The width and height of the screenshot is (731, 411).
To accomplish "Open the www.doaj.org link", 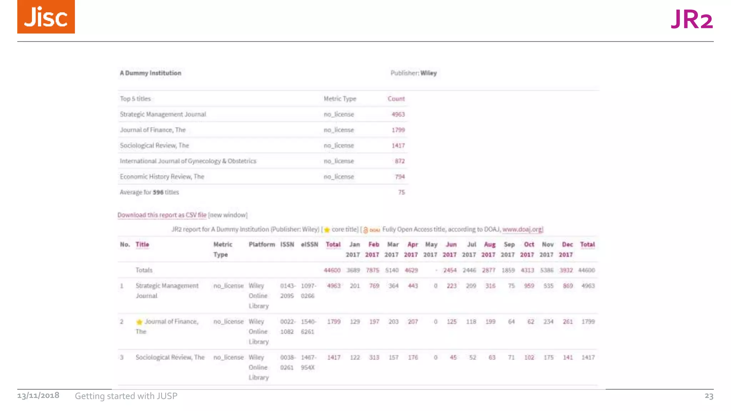I will click(x=522, y=229).
